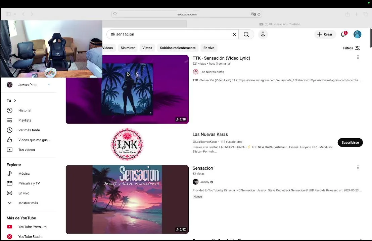This screenshot has width=372, height=241.
Task: Open Tus videos in the sidebar
Action: [29, 150]
